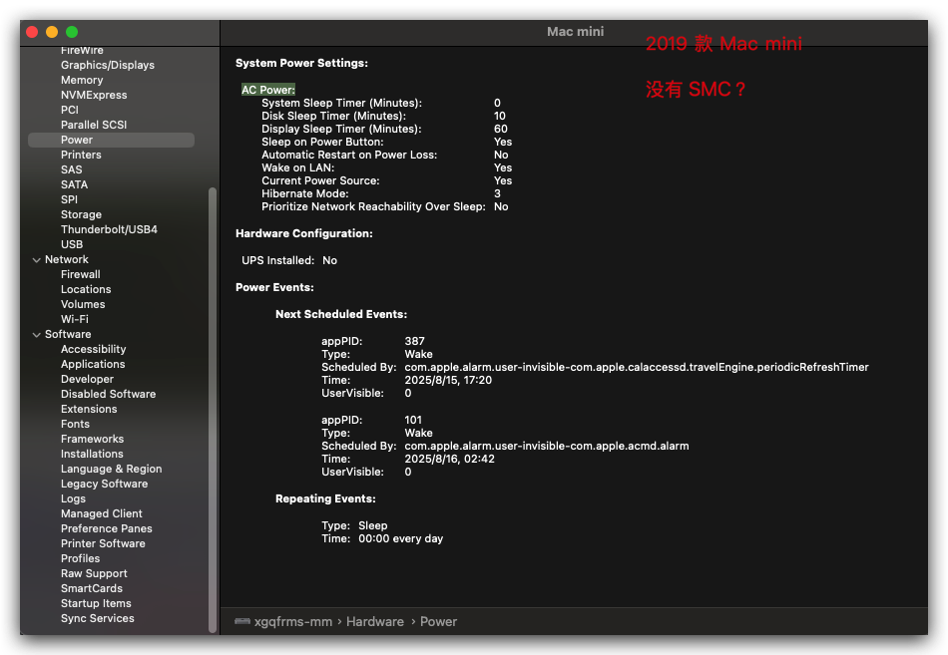Screen dimensions: 948x655
Task: Select Graphics/Displays in sidebar
Action: (108, 65)
